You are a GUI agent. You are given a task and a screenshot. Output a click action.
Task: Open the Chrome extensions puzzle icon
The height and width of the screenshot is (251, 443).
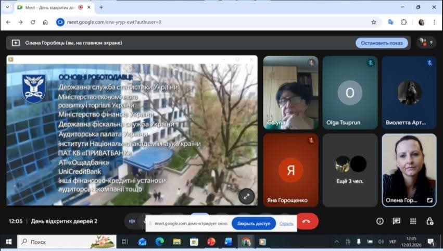pyautogui.click(x=404, y=22)
